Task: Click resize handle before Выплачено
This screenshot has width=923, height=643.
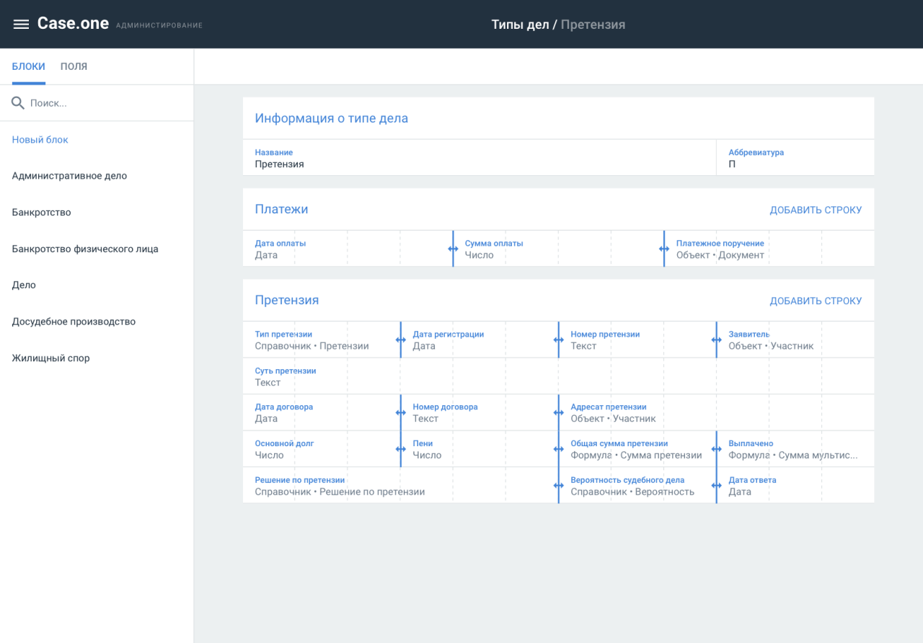Action: (717, 449)
